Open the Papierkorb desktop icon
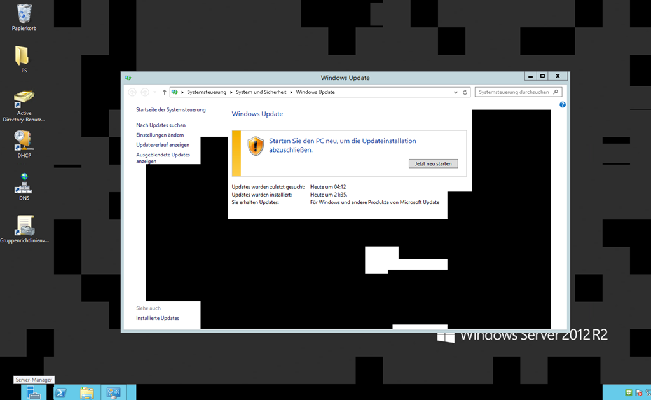 [24, 14]
